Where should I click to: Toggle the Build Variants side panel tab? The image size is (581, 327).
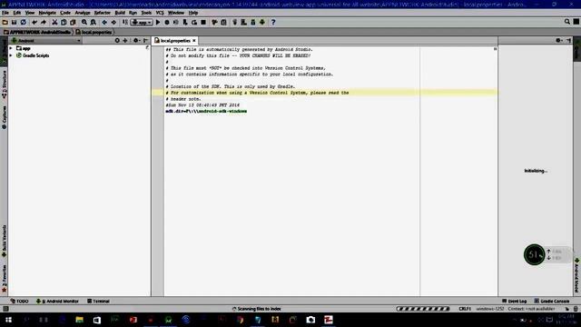coord(4,242)
